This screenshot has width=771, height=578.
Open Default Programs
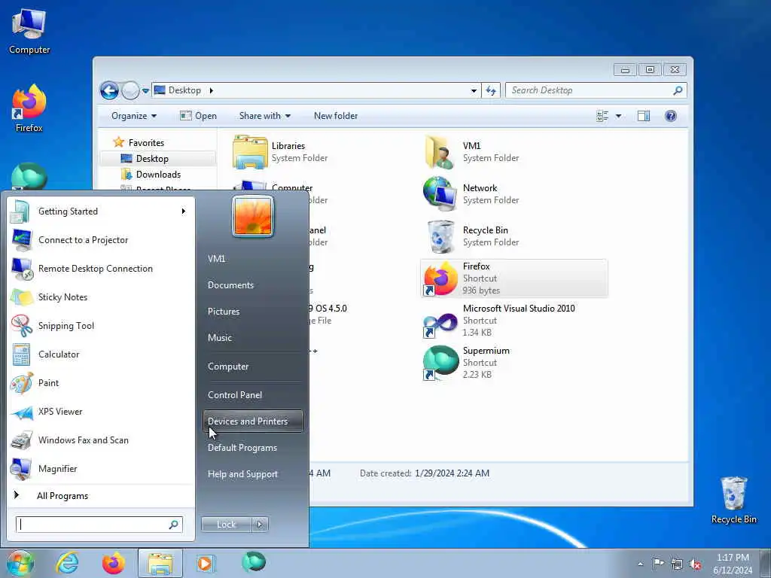click(x=253, y=448)
